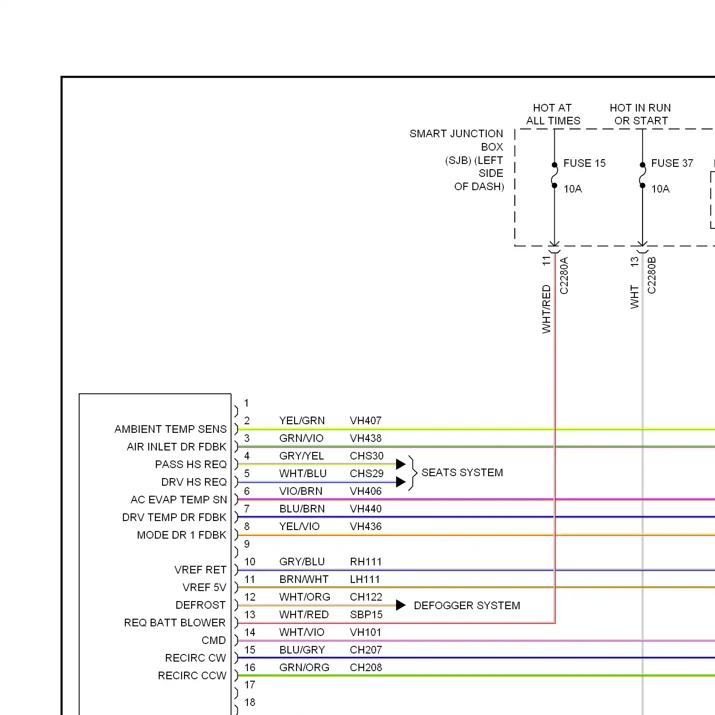The image size is (715, 715).
Task: Click the SEATS SYSTEM reference
Action: click(x=462, y=472)
